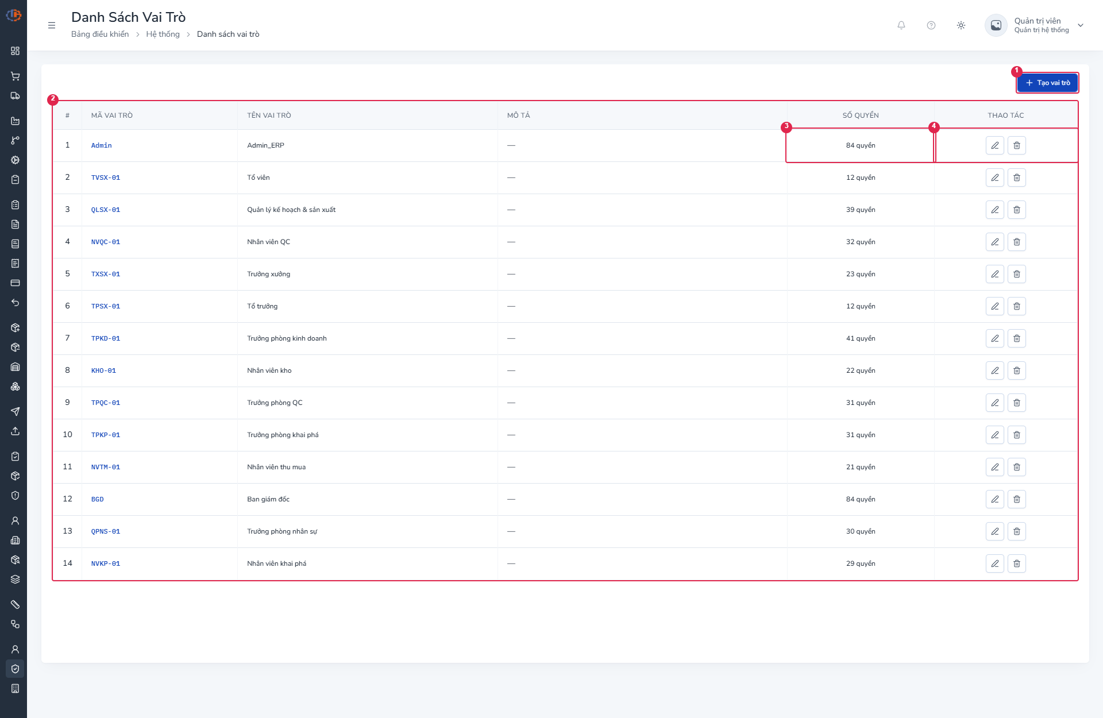The width and height of the screenshot is (1103, 718).
Task: Click the company logo at top left
Action: 14,16
